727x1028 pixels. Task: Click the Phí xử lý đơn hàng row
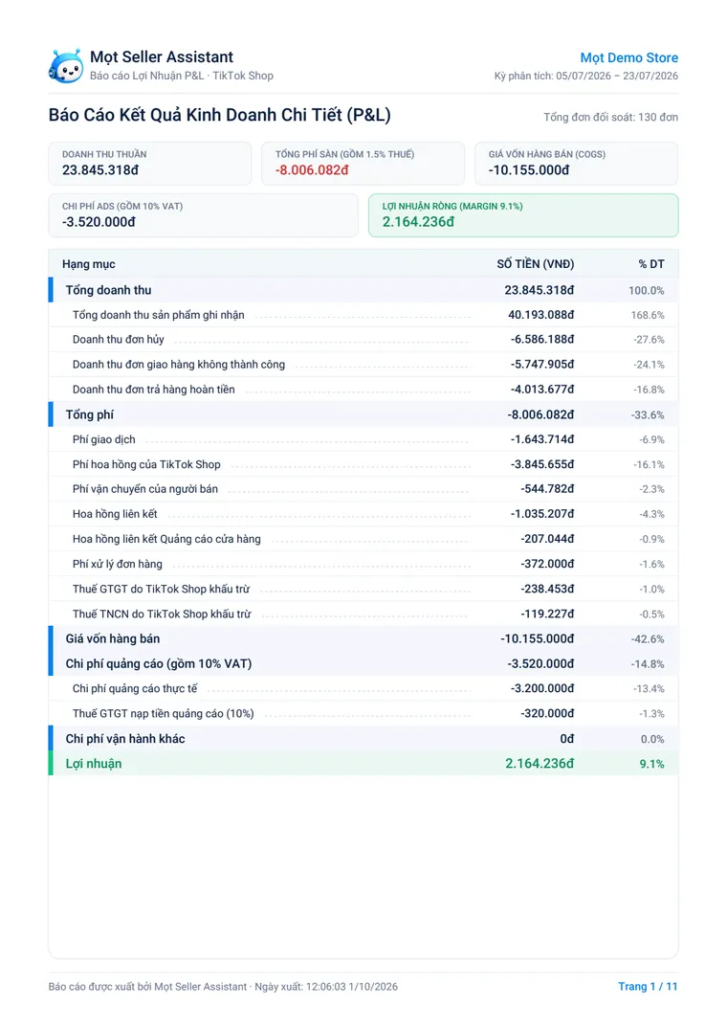tap(363, 564)
